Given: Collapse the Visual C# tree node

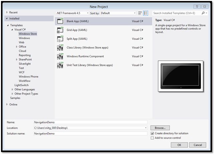Looking at the screenshot, I should (12, 30).
